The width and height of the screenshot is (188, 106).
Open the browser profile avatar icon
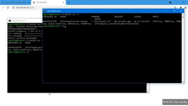185,8
